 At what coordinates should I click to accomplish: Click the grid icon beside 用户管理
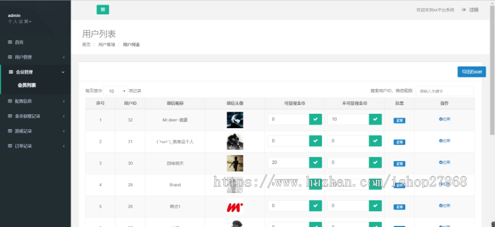(10, 57)
